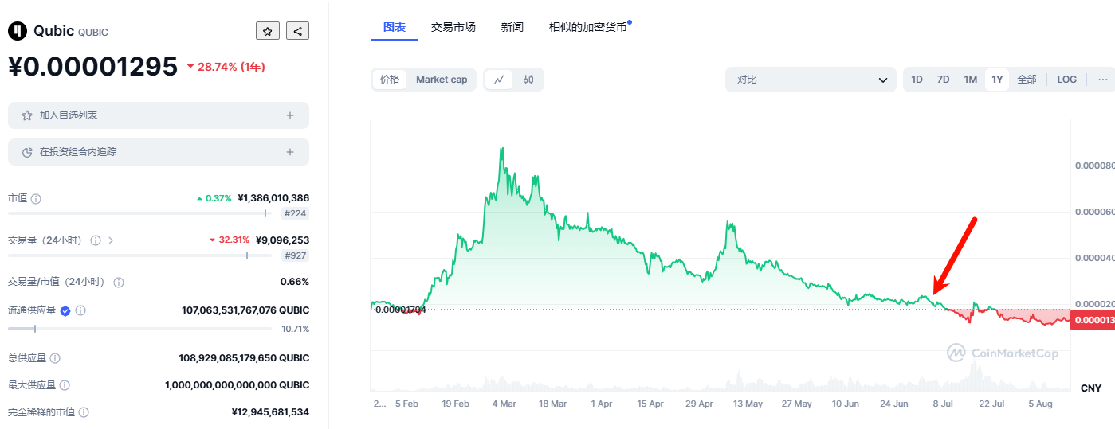Set chart range to 全部
Screen dimensions: 1115x429
[1027, 80]
